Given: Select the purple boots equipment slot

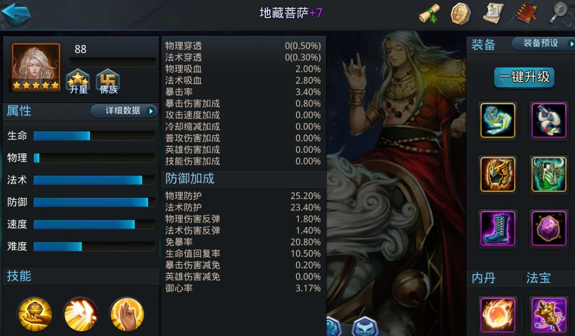Looking at the screenshot, I should [498, 228].
